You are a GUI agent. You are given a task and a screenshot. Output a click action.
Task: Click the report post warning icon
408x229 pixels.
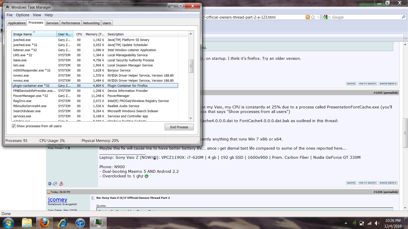click(61, 183)
